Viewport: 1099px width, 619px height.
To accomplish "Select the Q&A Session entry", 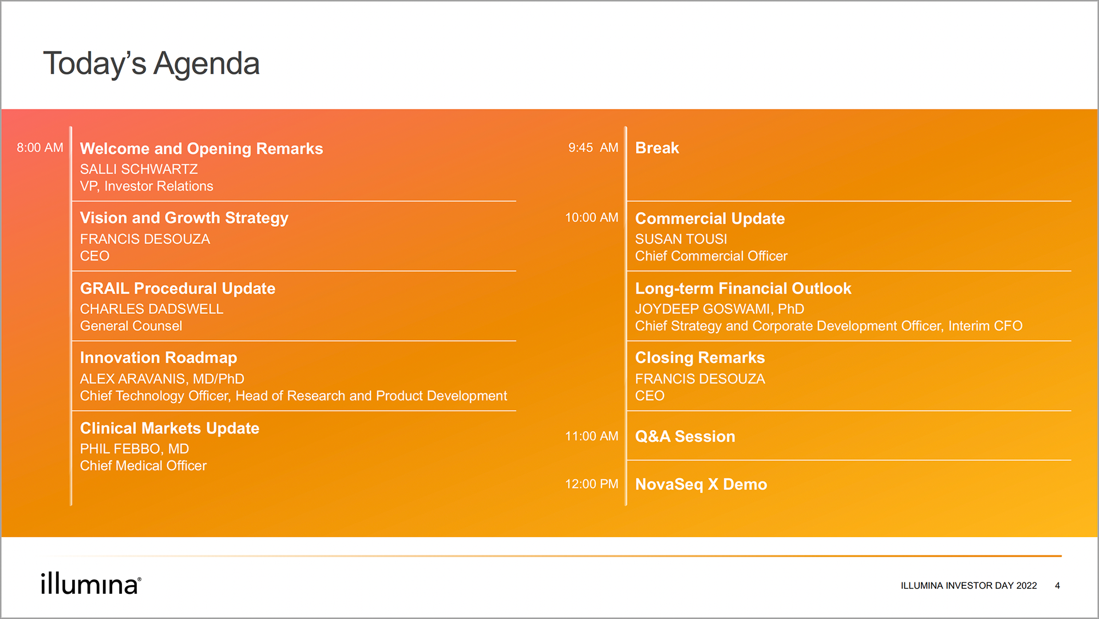I will coord(685,436).
